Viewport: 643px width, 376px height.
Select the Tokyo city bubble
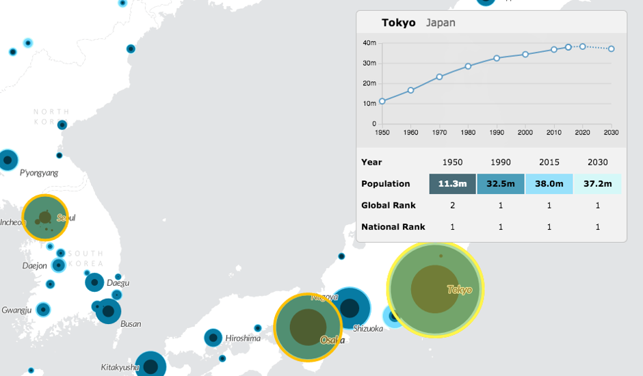435,289
